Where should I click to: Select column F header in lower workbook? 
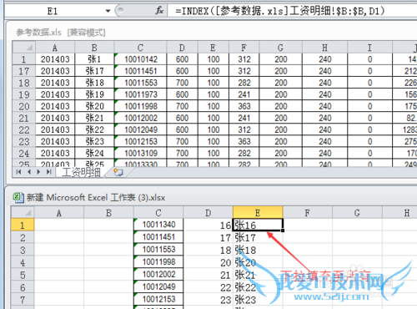pyautogui.click(x=308, y=213)
